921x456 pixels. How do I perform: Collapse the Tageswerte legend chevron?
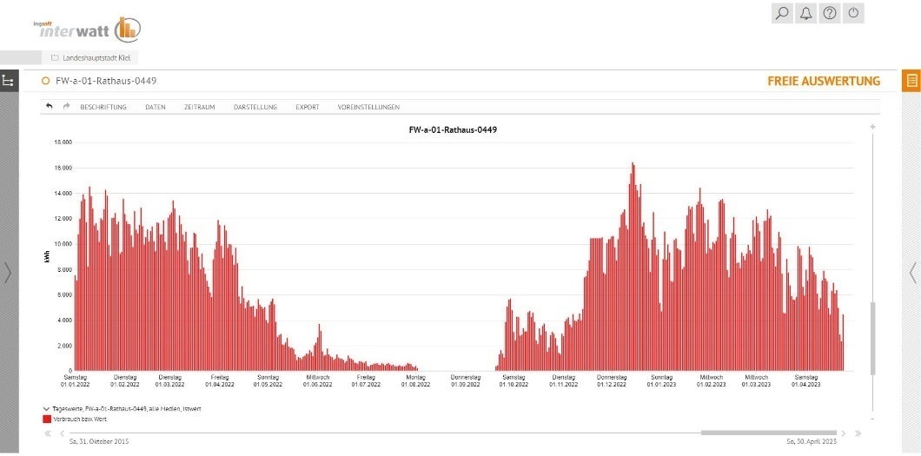pyautogui.click(x=46, y=408)
